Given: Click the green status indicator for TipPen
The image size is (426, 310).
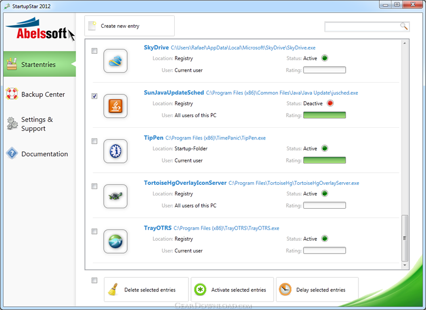Looking at the screenshot, I should tap(325, 148).
